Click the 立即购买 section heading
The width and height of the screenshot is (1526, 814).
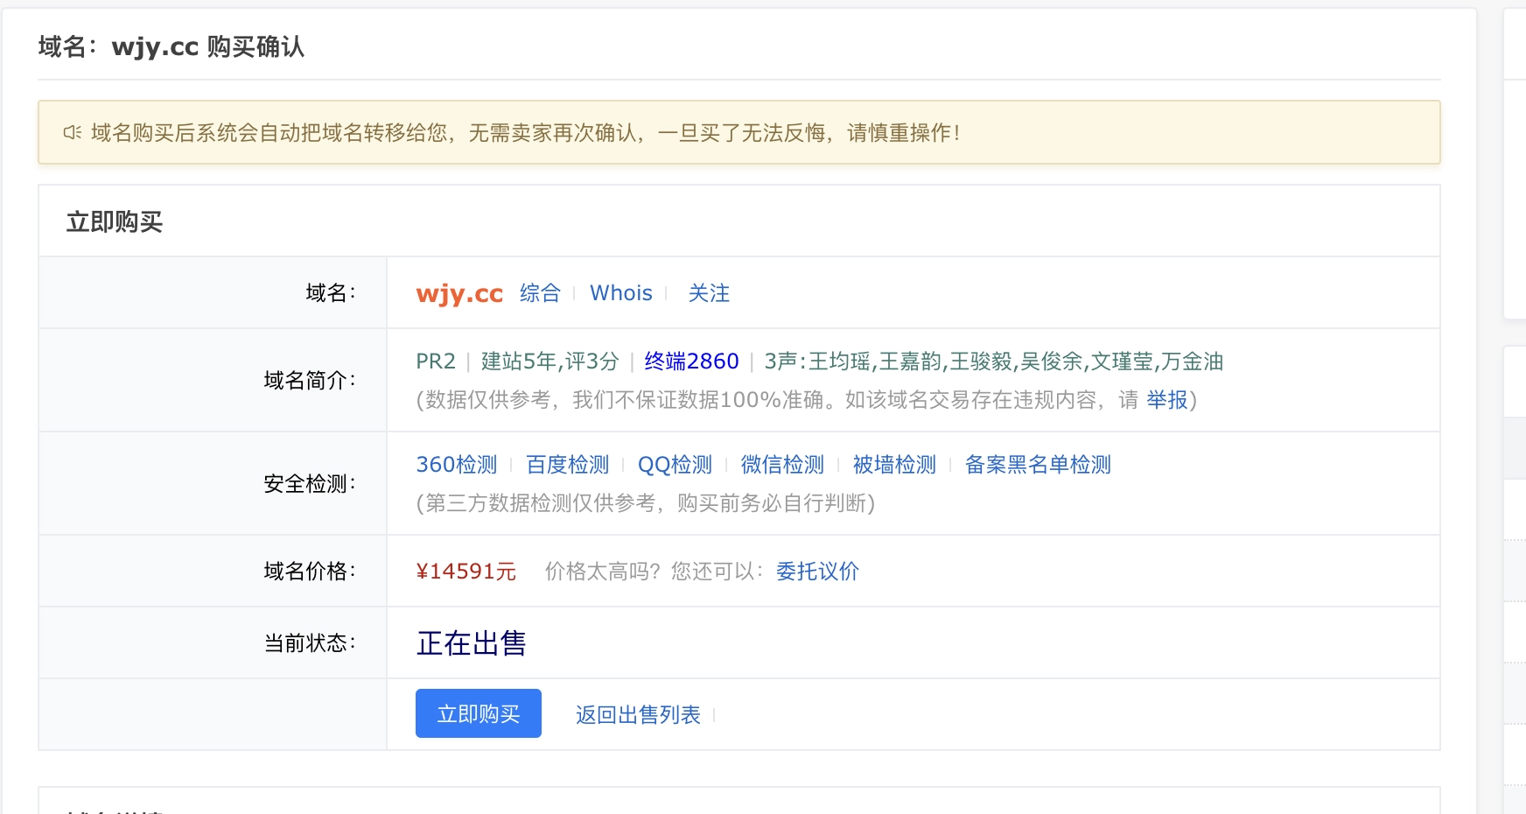click(x=115, y=222)
